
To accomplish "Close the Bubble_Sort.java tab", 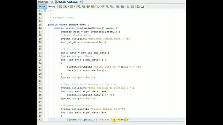I will tap(80, 2).
